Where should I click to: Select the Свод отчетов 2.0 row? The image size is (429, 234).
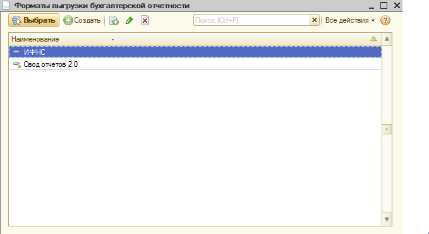195,64
